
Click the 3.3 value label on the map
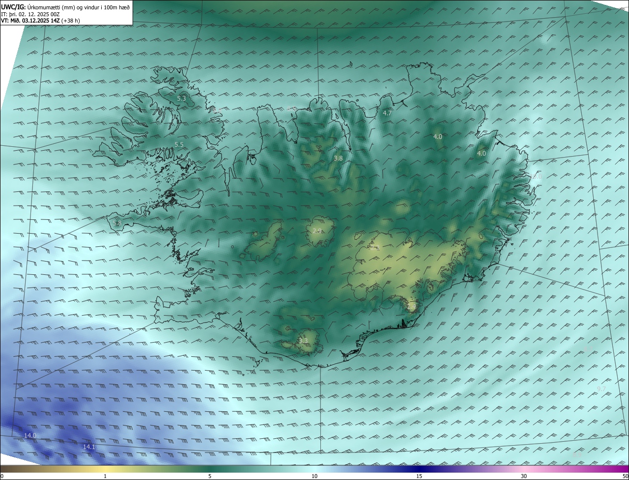(x=303, y=341)
